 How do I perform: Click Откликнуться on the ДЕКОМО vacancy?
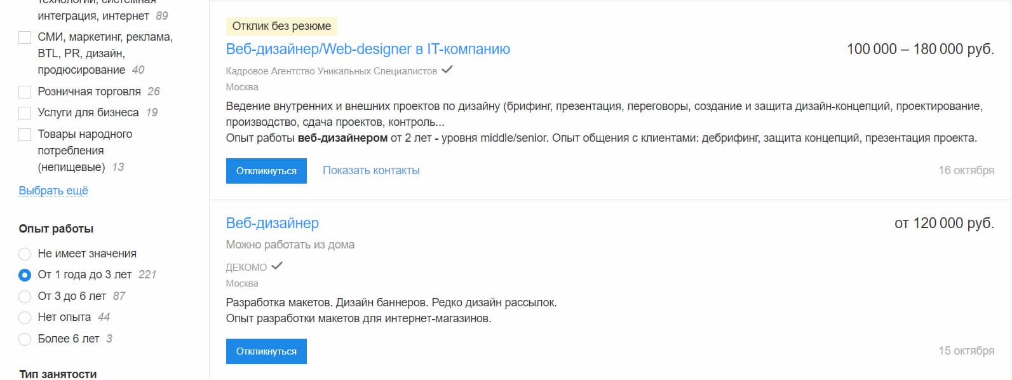(x=266, y=351)
